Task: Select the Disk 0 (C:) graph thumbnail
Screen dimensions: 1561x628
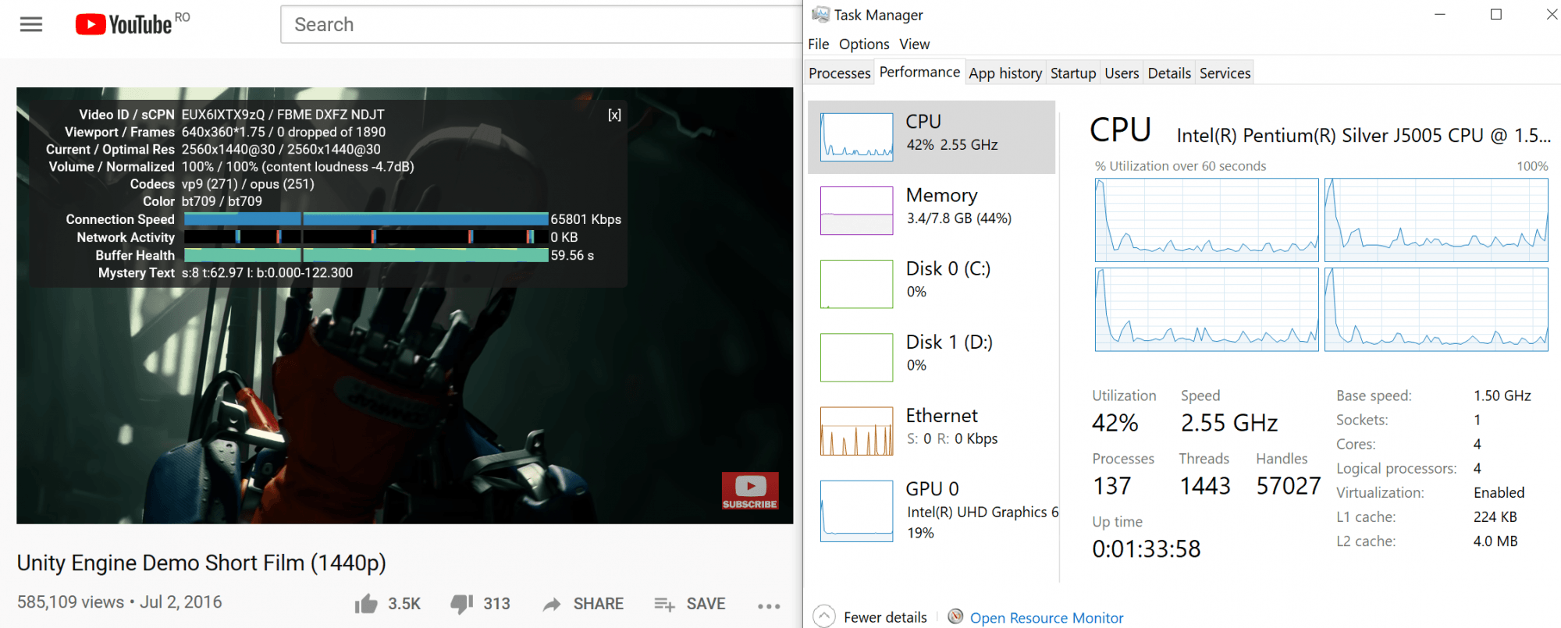Action: [x=857, y=284]
